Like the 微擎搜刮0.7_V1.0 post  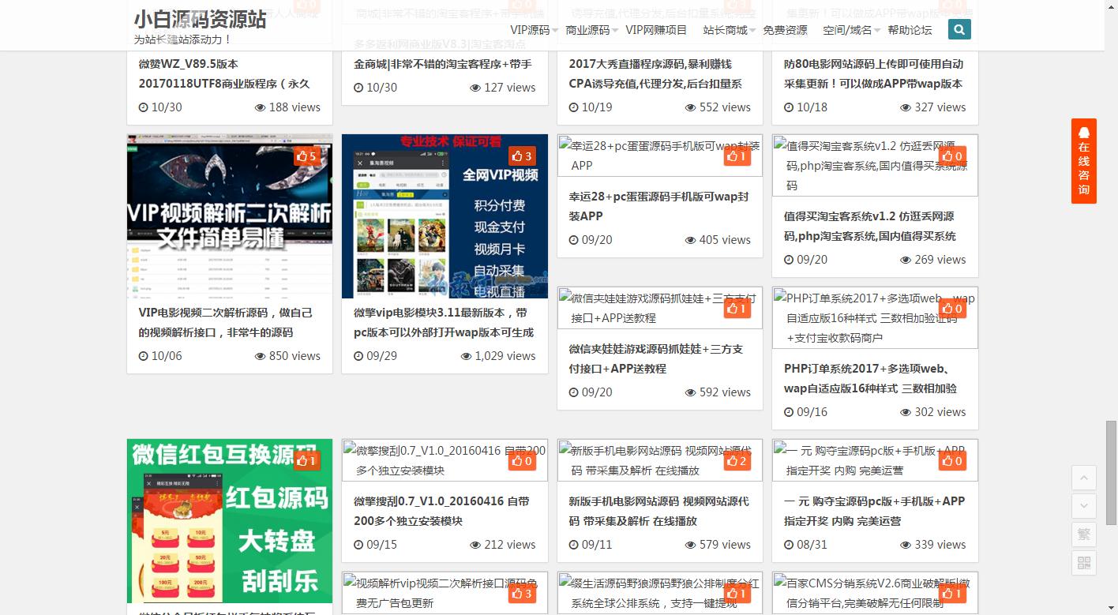point(521,460)
